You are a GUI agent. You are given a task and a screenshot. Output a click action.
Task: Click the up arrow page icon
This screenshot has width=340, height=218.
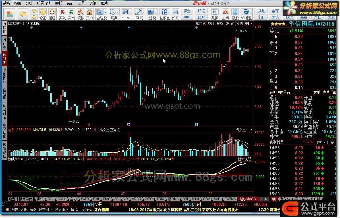click(34, 11)
